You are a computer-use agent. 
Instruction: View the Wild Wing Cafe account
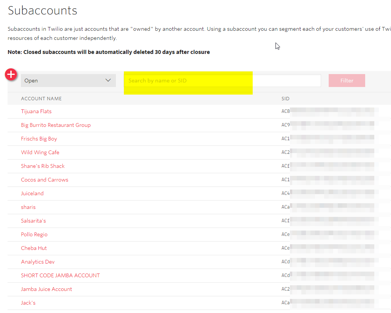coord(40,152)
